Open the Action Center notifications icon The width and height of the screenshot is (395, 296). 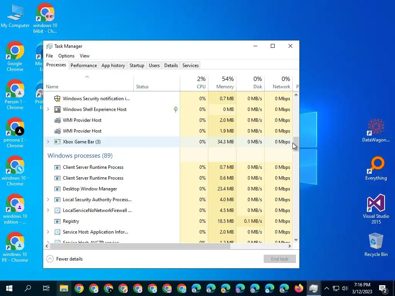[383, 288]
